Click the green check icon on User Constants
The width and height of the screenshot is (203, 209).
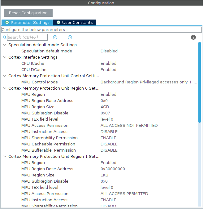(58, 23)
